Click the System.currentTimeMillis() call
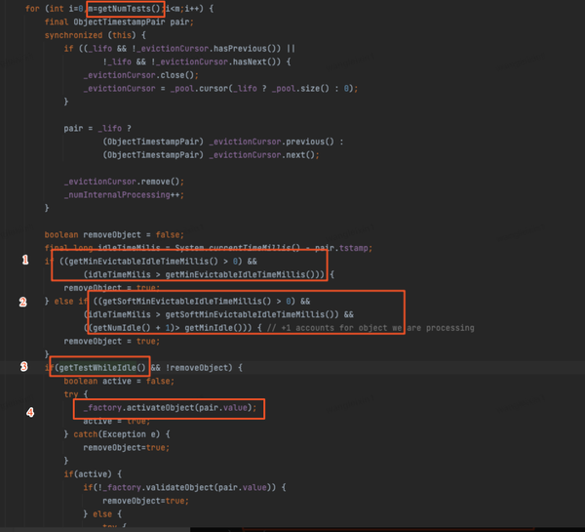585x532 pixels. click(x=237, y=248)
